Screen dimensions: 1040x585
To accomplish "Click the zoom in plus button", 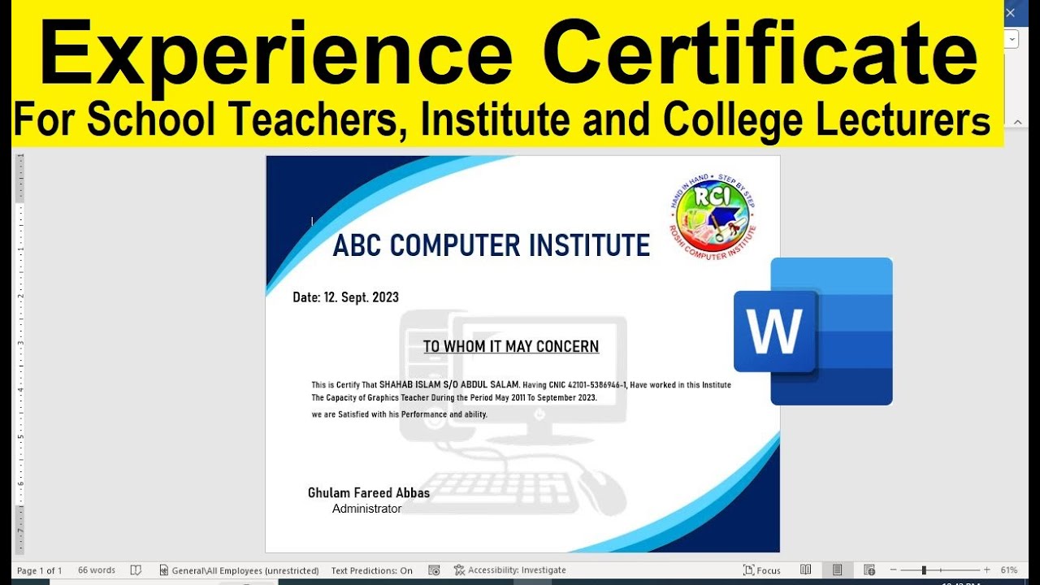I will pos(987,570).
